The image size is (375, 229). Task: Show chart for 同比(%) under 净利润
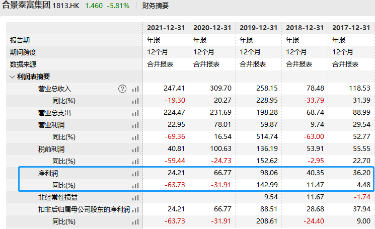point(135,186)
